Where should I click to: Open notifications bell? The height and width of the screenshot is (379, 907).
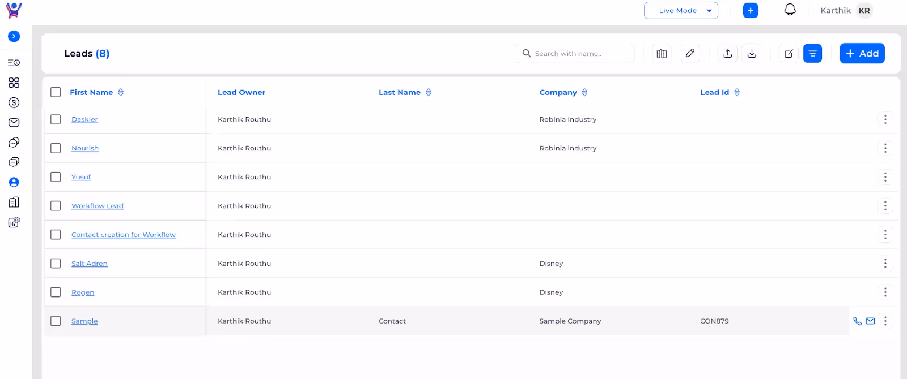(790, 10)
